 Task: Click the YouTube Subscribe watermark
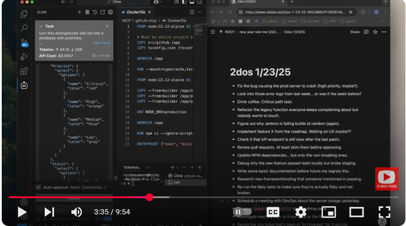(387, 179)
